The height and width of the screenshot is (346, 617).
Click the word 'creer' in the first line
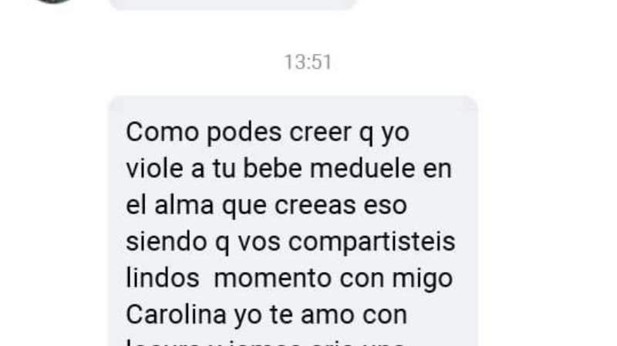coord(320,133)
